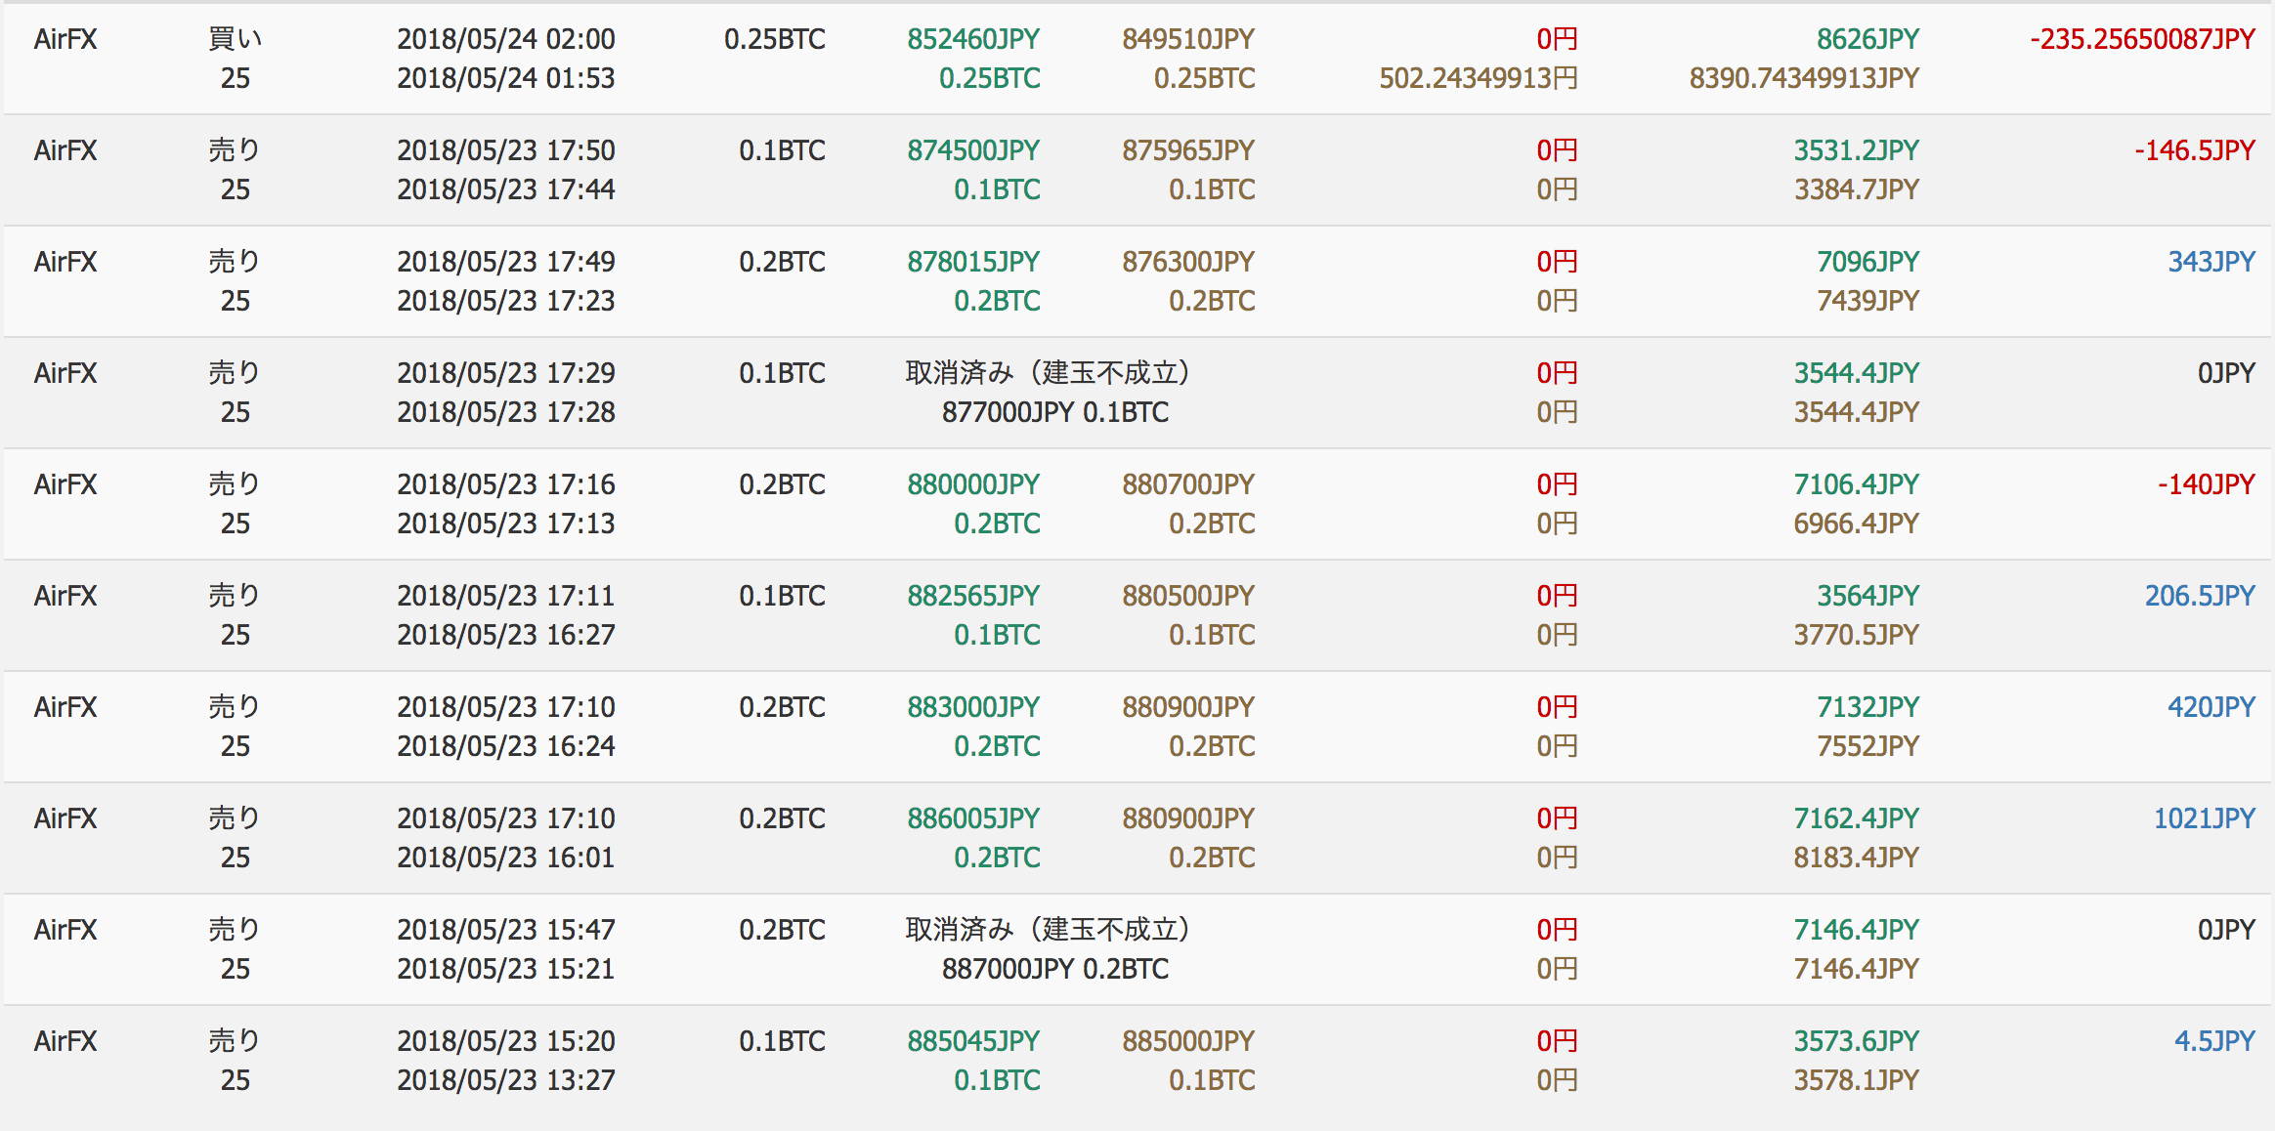Select the 882565JPY entry price
Image resolution: width=2275 pixels, height=1131 pixels.
[x=973, y=596]
